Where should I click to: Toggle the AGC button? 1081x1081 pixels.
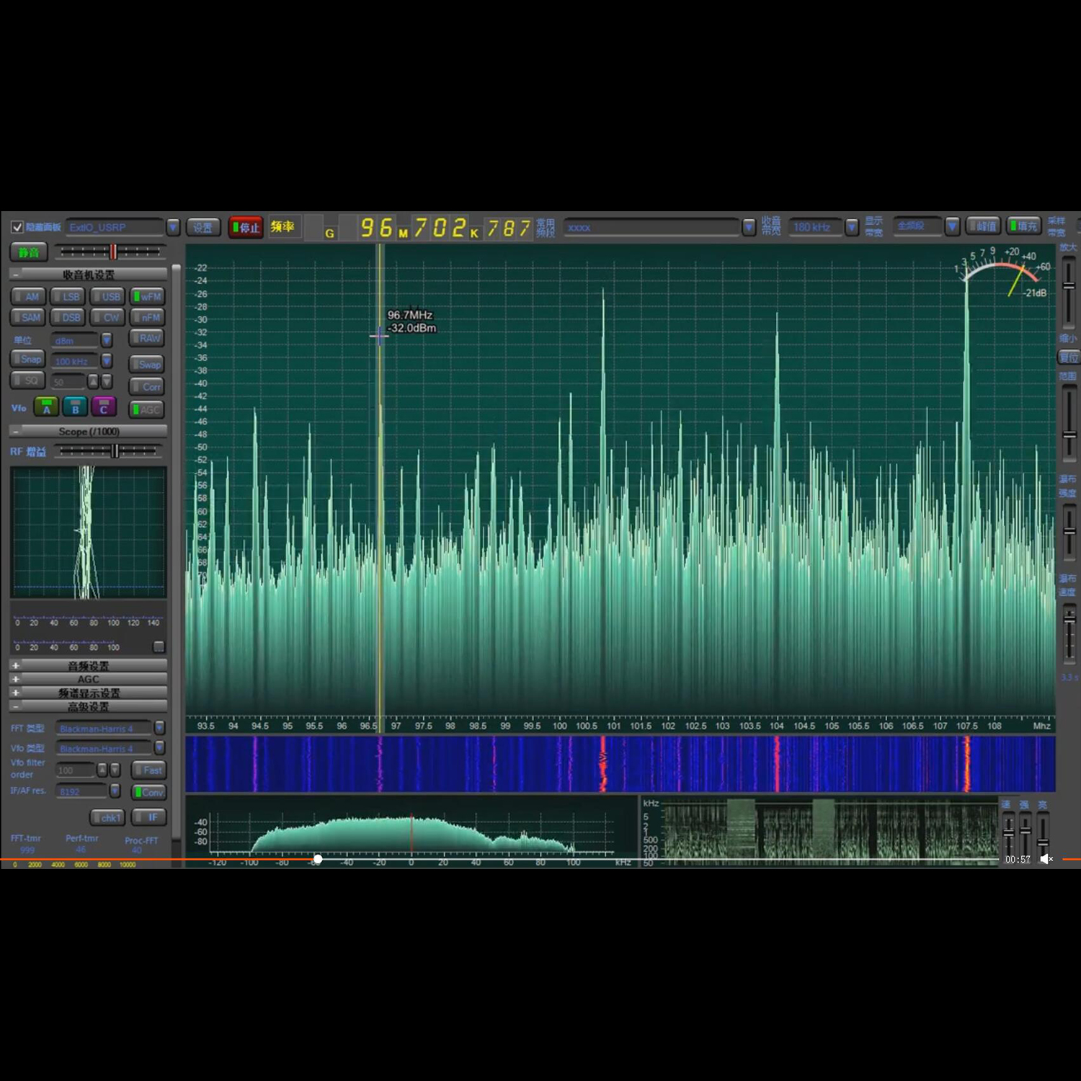[147, 409]
